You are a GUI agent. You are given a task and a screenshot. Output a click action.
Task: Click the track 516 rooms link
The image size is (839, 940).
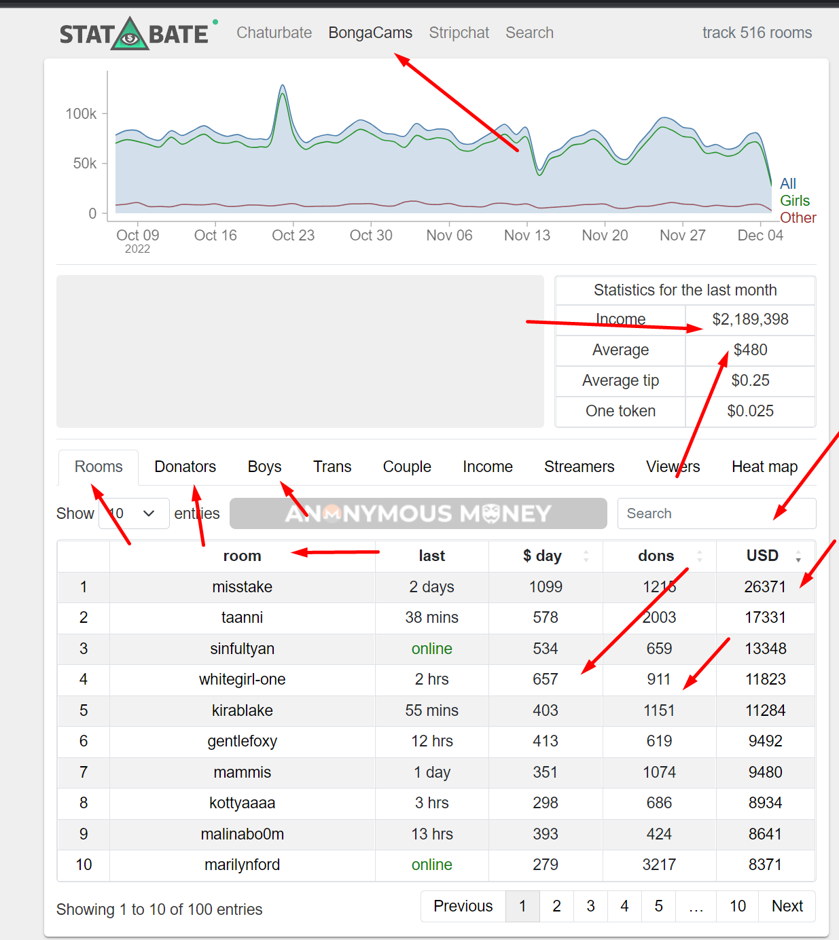pos(757,33)
